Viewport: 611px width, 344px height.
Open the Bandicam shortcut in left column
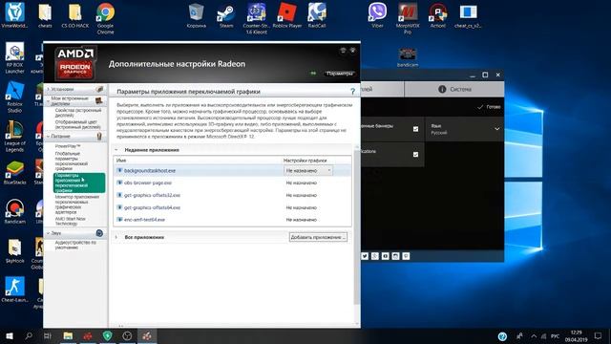click(15, 211)
